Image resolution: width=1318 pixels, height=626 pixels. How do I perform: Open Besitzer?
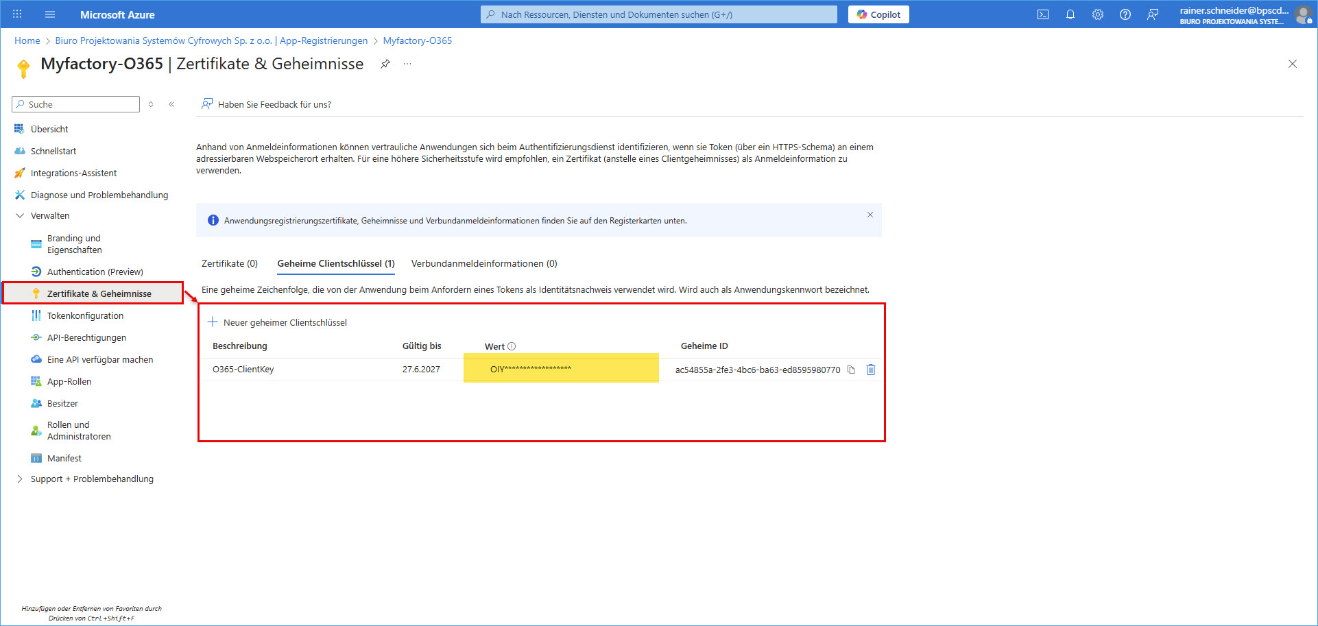pos(62,403)
